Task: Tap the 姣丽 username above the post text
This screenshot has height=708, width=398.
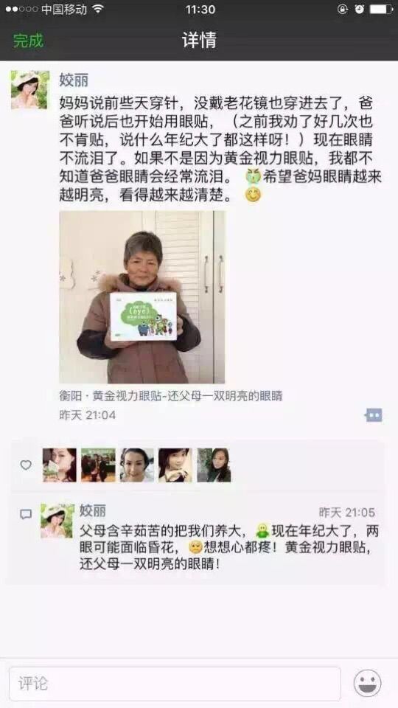Action: point(74,80)
